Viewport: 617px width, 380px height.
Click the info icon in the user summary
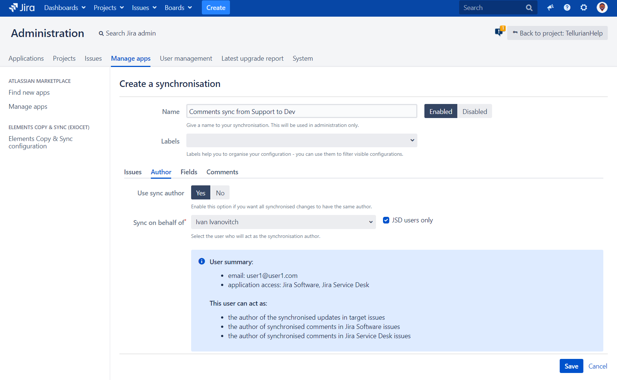(x=202, y=261)
